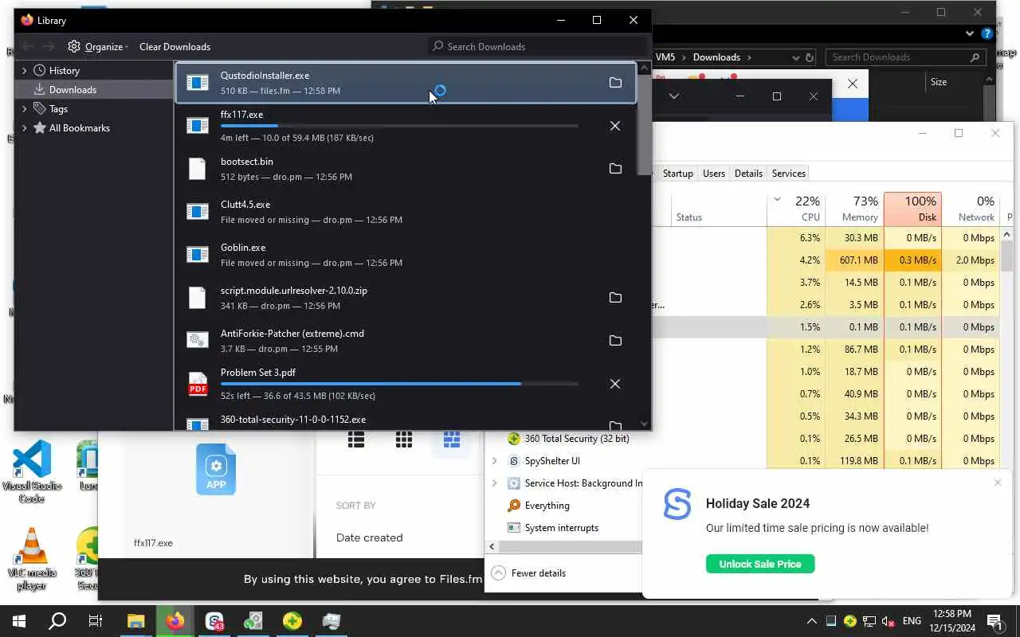Go forward in the Library window
Viewport: 1020px width, 637px height.
click(49, 46)
